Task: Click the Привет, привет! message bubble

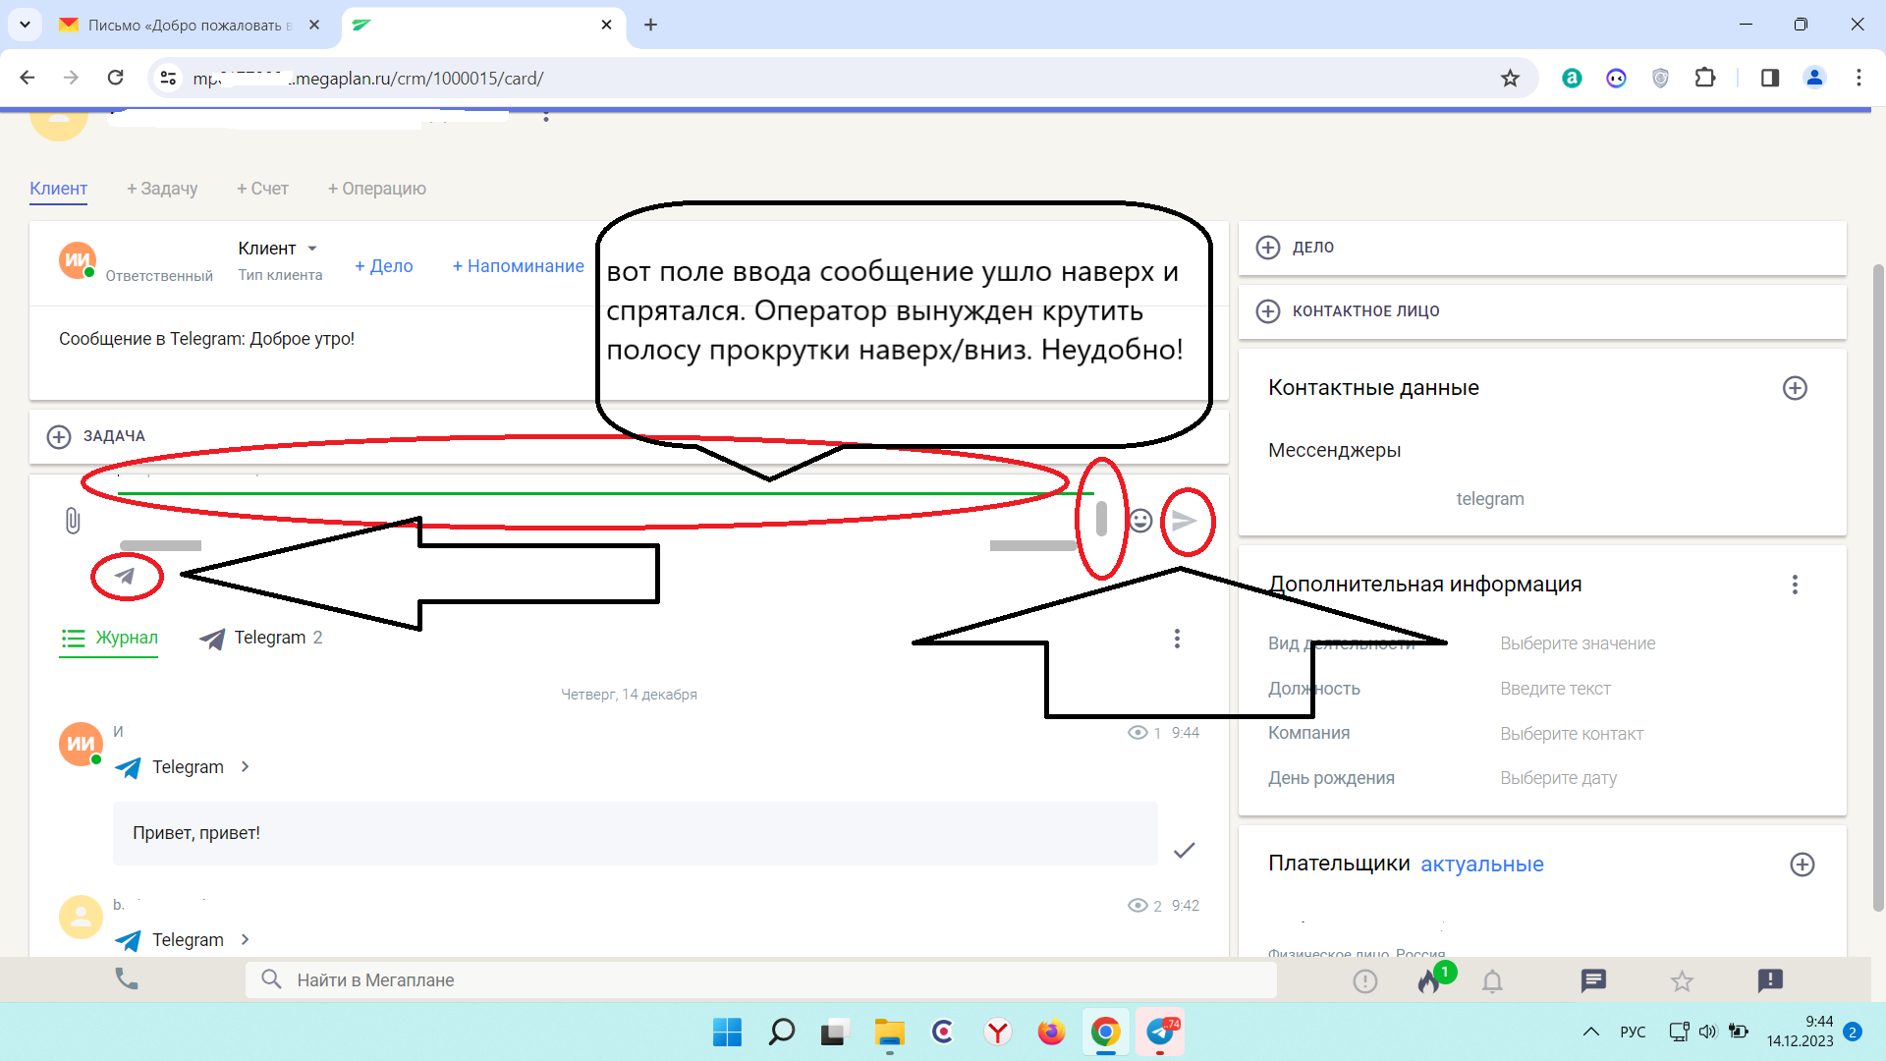Action: tap(635, 833)
